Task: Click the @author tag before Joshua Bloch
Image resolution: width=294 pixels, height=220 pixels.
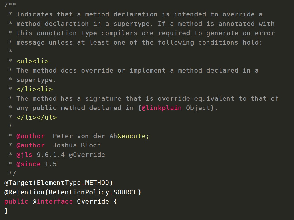Action: (31, 145)
